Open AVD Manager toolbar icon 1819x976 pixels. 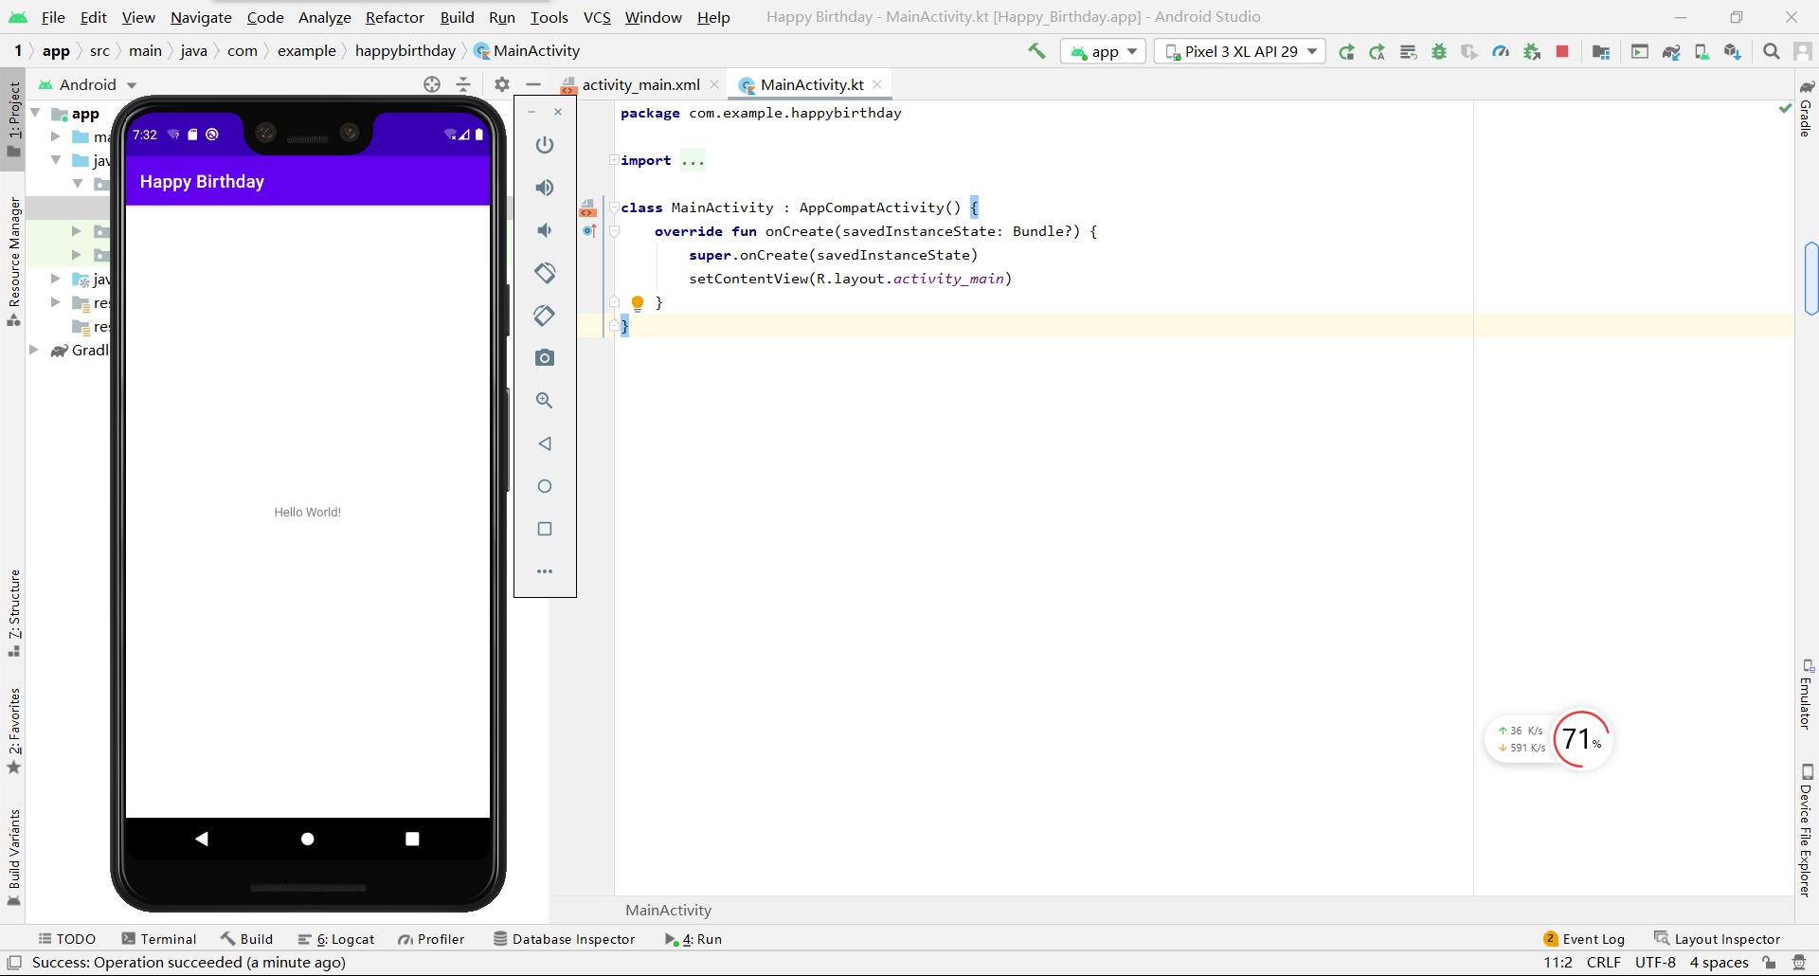1702,52
